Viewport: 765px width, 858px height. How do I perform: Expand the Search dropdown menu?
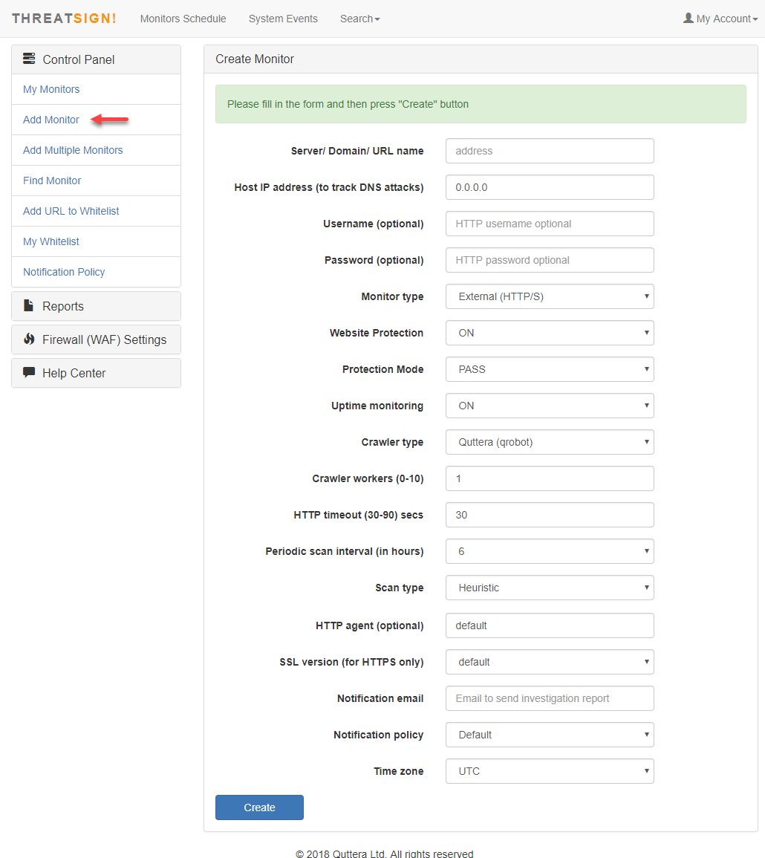[x=359, y=19]
